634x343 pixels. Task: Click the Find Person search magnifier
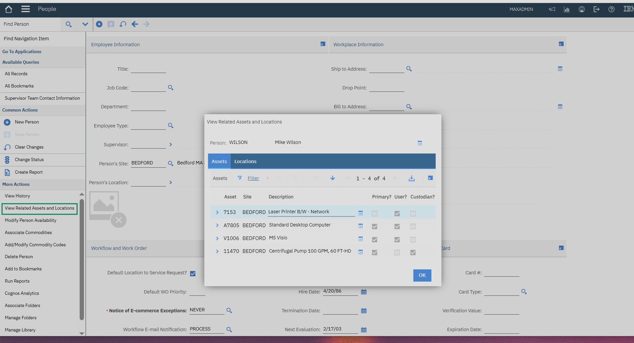[x=68, y=24]
